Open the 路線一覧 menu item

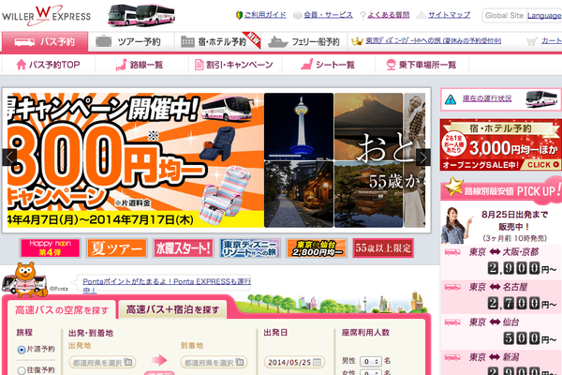click(x=140, y=65)
